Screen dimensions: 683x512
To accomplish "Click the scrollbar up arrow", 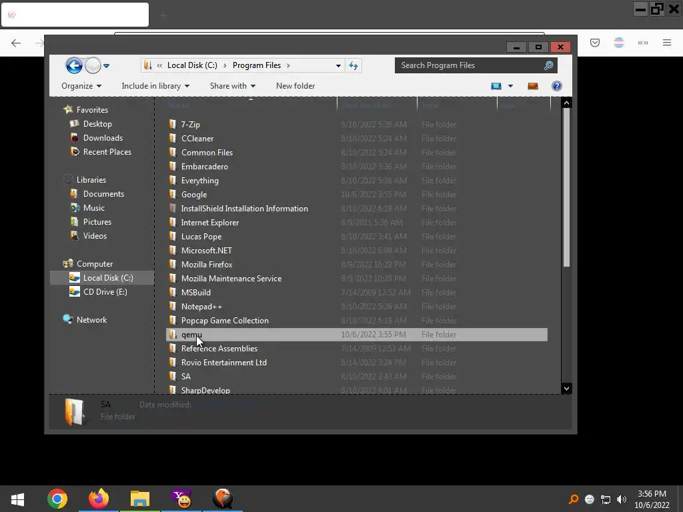I will [x=566, y=103].
